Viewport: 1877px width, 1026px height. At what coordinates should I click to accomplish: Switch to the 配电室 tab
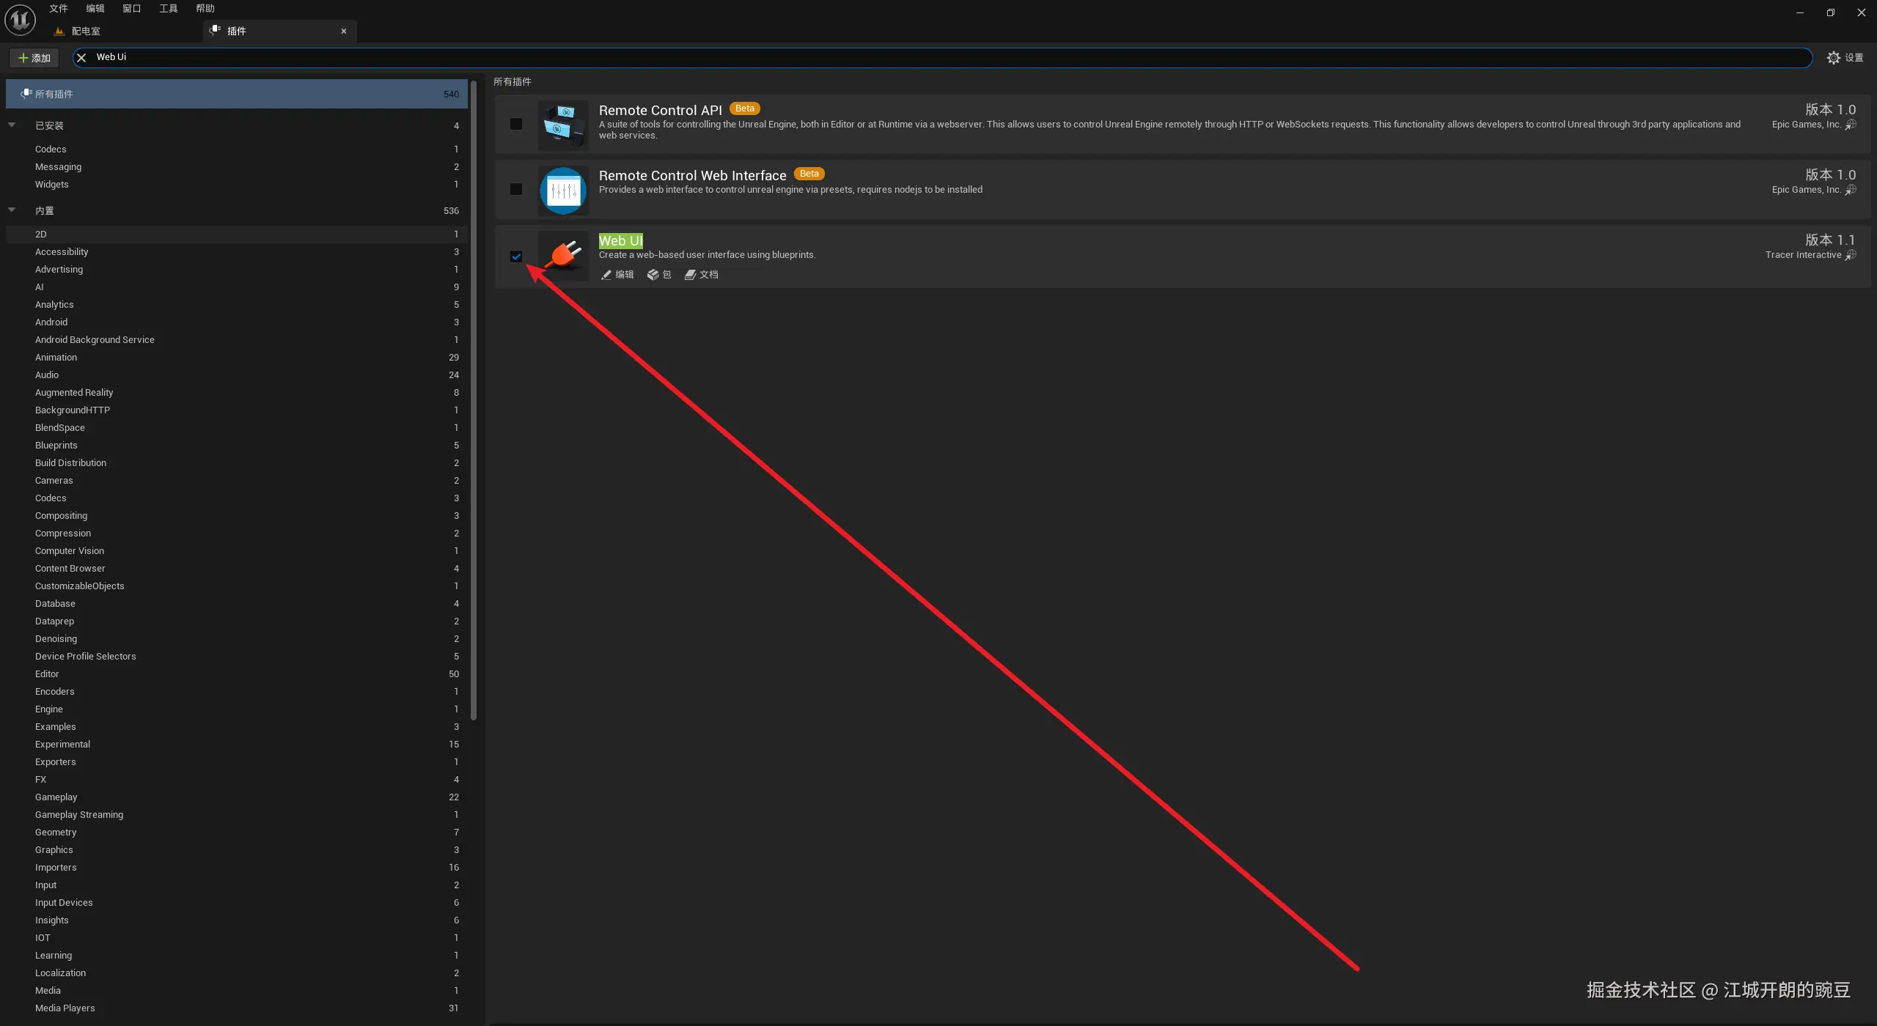tap(86, 31)
